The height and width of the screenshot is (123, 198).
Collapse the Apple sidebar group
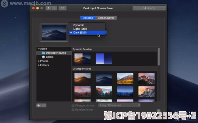pyautogui.click(x=39, y=49)
